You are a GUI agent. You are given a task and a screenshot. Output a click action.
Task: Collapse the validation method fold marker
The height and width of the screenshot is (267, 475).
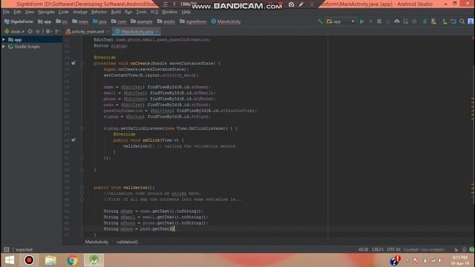82,188
